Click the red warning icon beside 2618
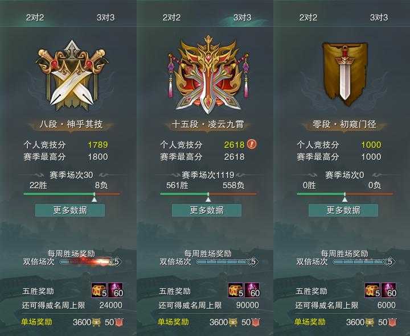The width and height of the screenshot is (410, 336). coord(252,144)
